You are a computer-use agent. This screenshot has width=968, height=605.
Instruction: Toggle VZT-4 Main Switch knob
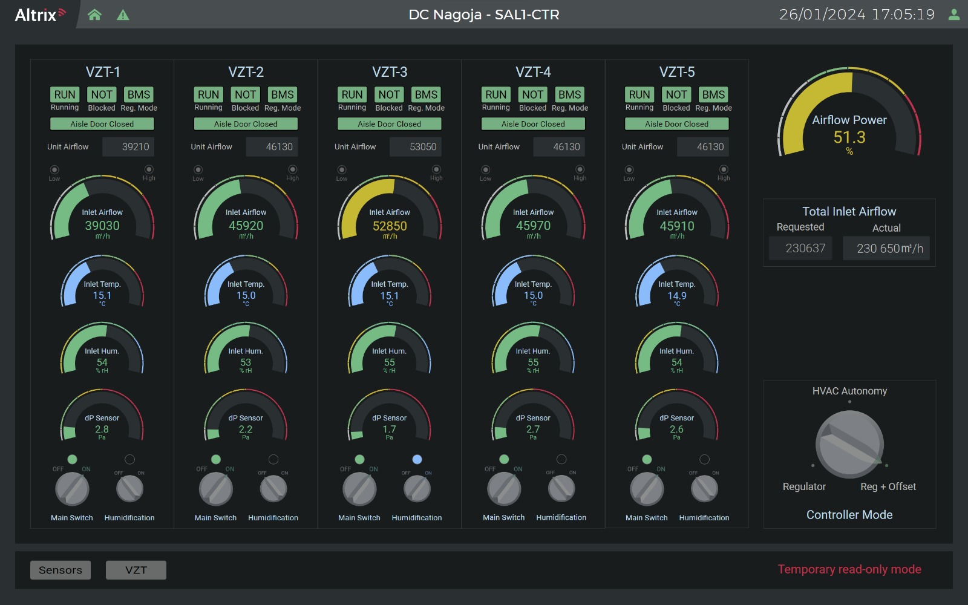coord(504,489)
